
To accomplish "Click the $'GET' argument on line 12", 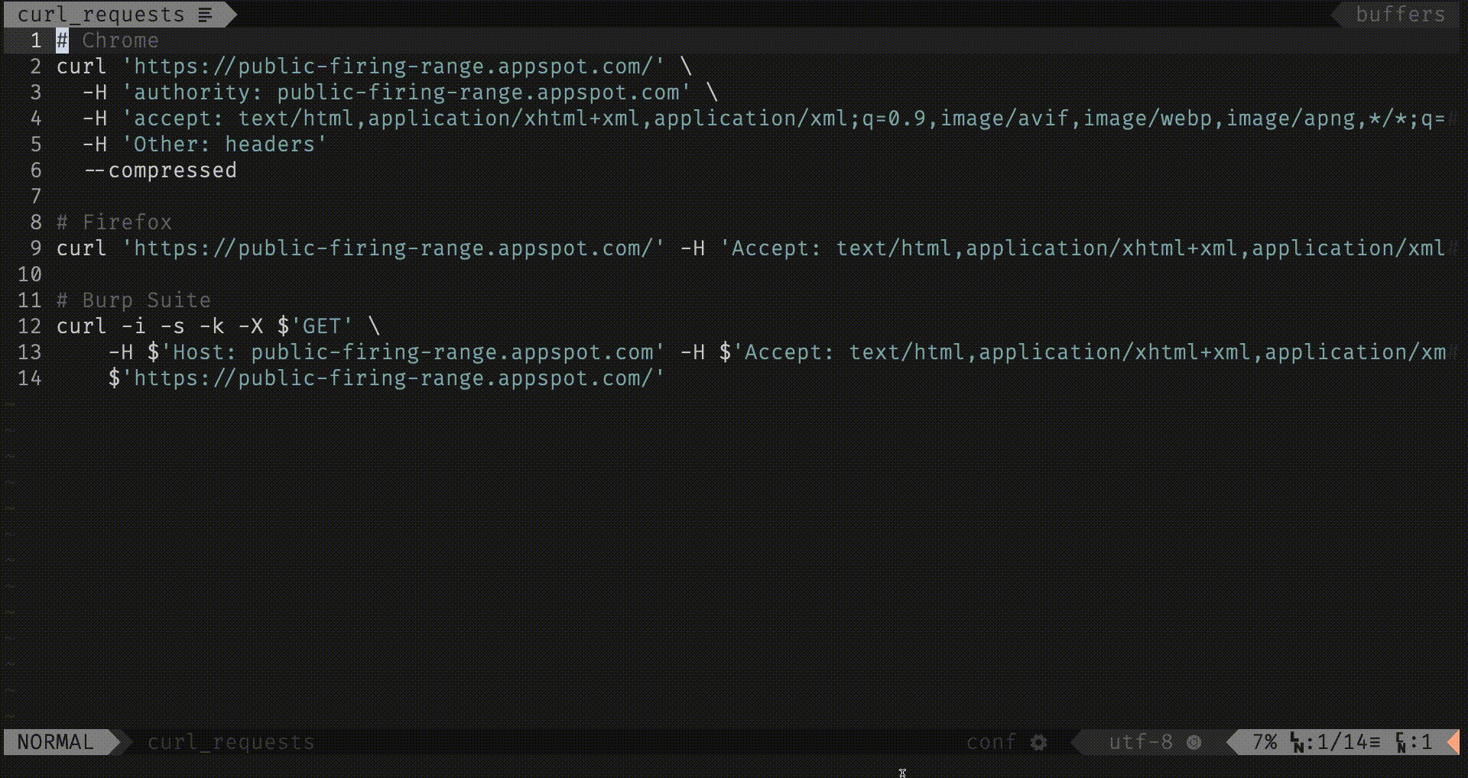I will point(314,326).
